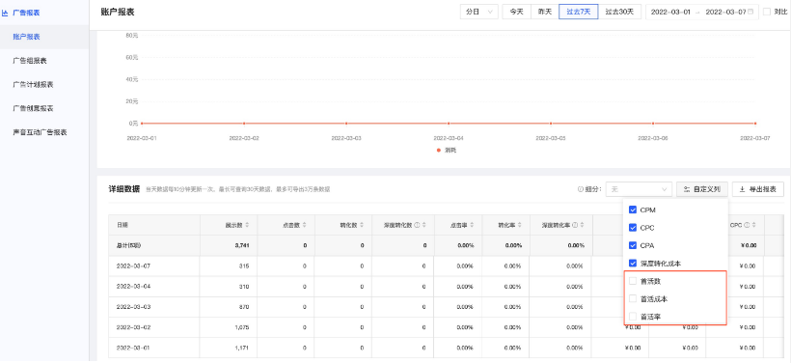Open the calendar icon in date range
The width and height of the screenshot is (791, 363).
pyautogui.click(x=750, y=12)
